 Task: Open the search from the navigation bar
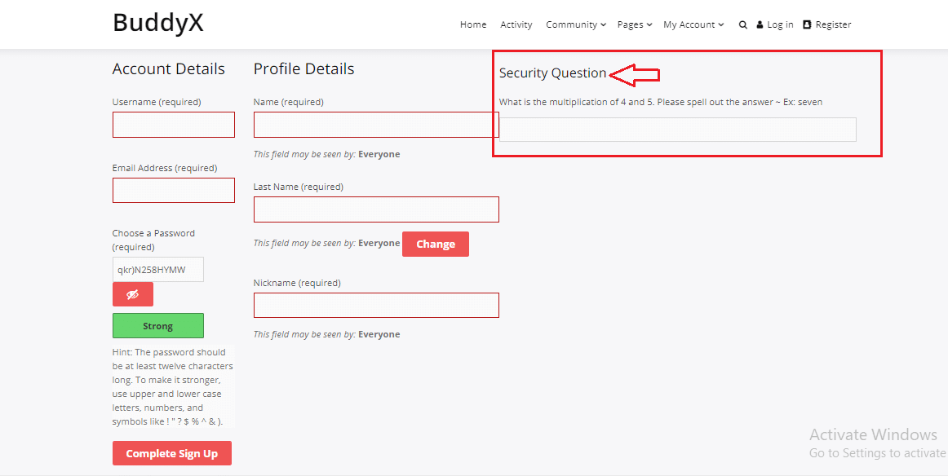[742, 24]
